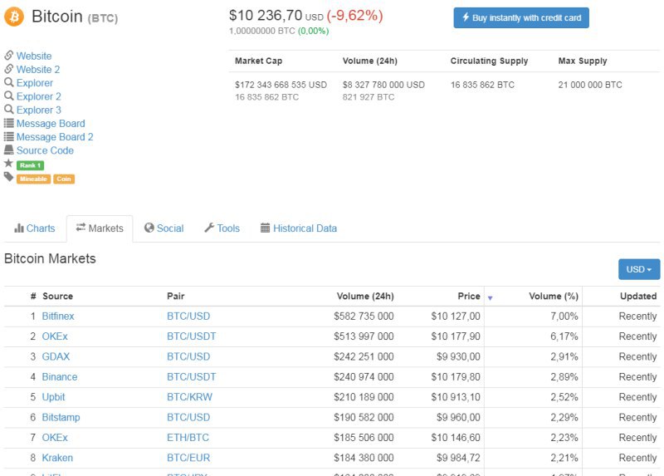Open the Source Code link
664x476 pixels.
pyautogui.click(x=45, y=150)
